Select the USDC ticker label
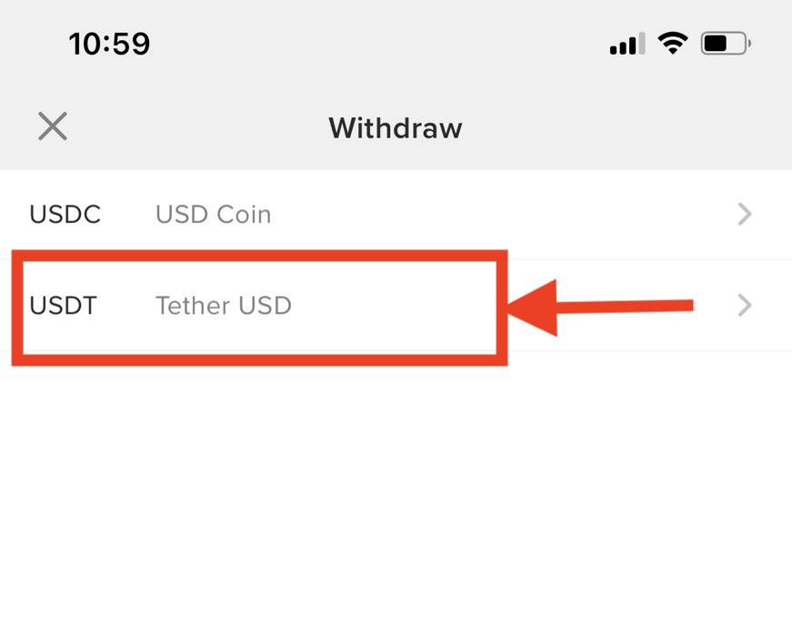The width and height of the screenshot is (792, 638). click(64, 214)
